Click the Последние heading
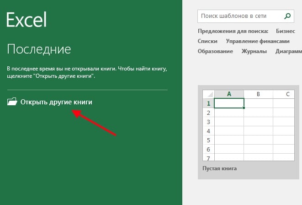Viewport: 302px width, 205px height. [x=39, y=49]
